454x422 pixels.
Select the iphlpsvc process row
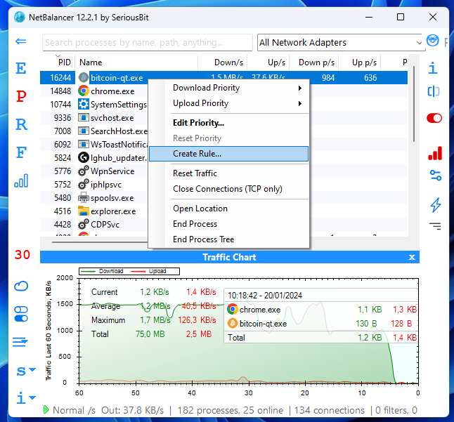[94, 185]
